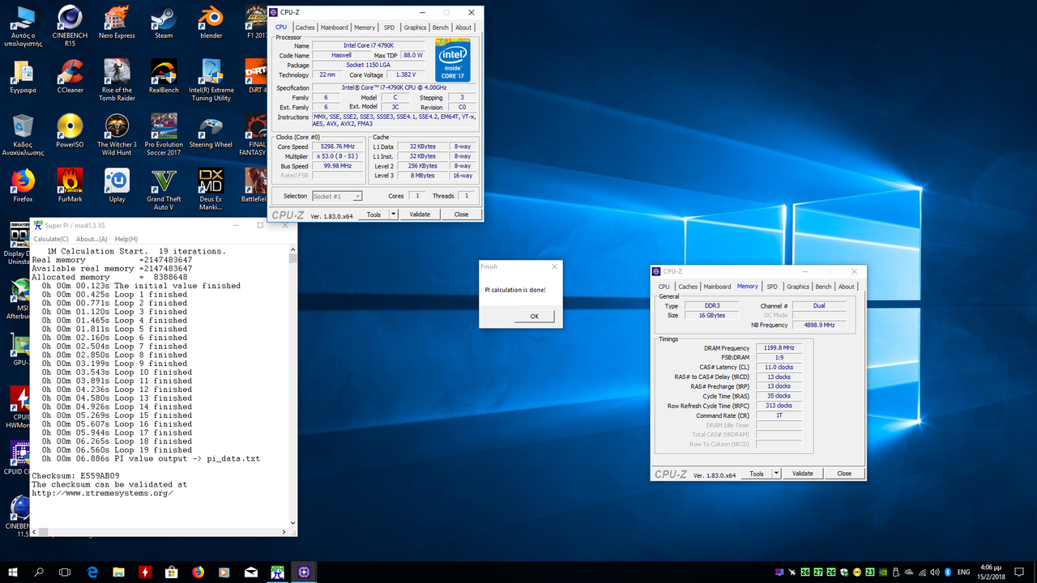Open the Windows Start menu
The height and width of the screenshot is (583, 1037).
pyautogui.click(x=12, y=572)
